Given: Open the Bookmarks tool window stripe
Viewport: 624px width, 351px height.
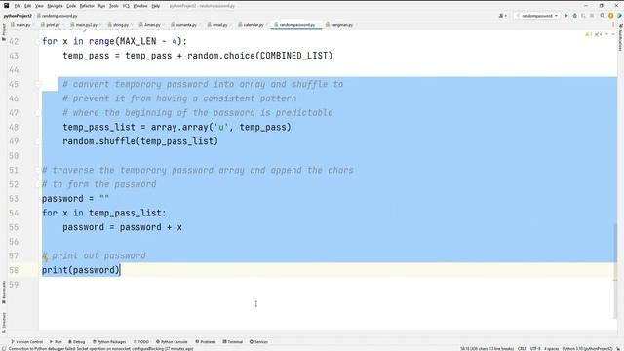Looking at the screenshot, I should point(4,292).
